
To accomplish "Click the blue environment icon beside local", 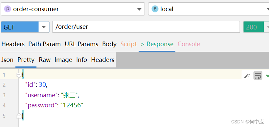I will pos(155,9).
